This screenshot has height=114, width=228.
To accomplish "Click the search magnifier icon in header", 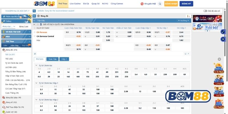I will [160, 4].
